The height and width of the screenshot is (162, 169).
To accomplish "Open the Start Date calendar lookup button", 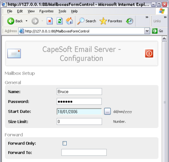I will click(107, 111).
